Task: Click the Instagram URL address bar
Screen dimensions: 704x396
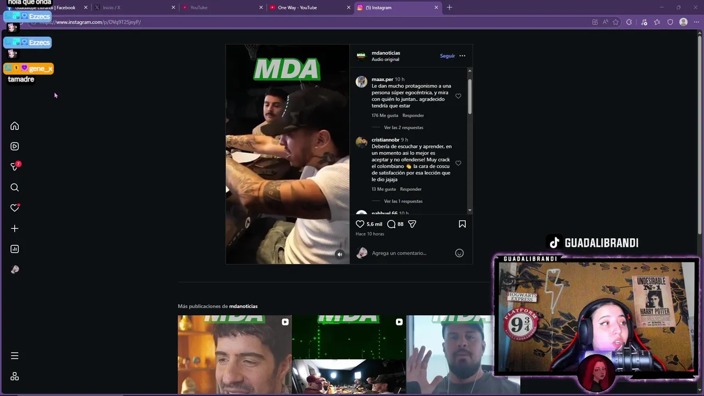Action: (308, 22)
